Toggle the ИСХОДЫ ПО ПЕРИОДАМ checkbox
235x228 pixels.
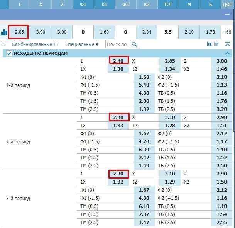[x=9, y=53]
